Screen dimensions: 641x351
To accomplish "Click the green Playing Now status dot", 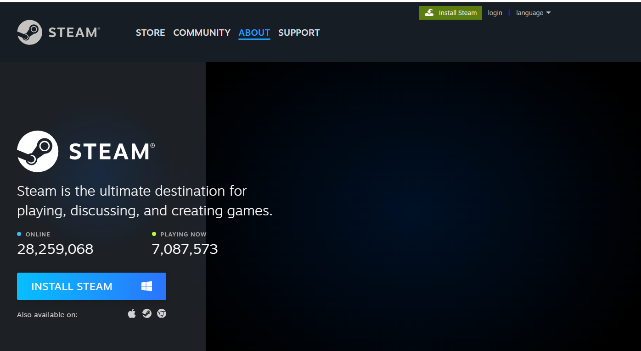I will coord(154,234).
